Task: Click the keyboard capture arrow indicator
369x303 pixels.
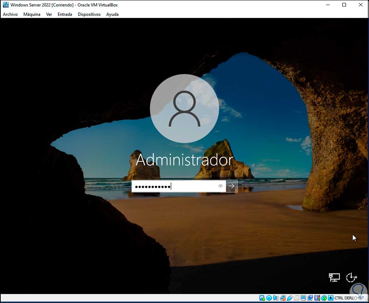Action: click(x=331, y=298)
